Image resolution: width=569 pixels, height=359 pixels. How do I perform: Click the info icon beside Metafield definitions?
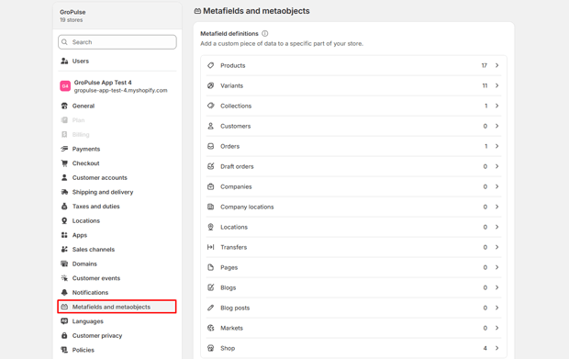[265, 33]
